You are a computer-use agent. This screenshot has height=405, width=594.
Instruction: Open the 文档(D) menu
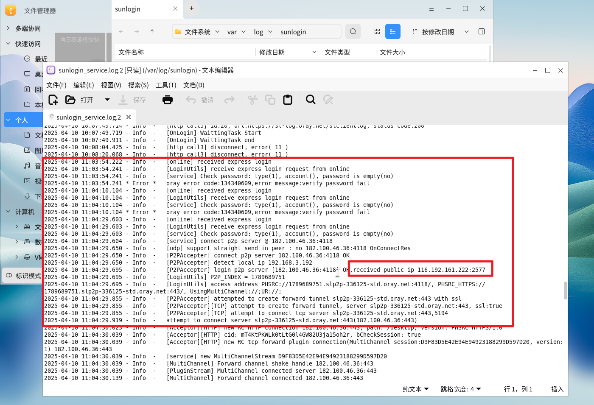(x=194, y=85)
